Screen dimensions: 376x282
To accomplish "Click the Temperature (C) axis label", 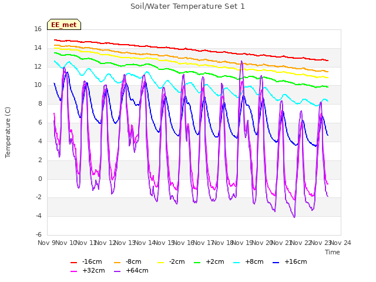I will point(8,132).
